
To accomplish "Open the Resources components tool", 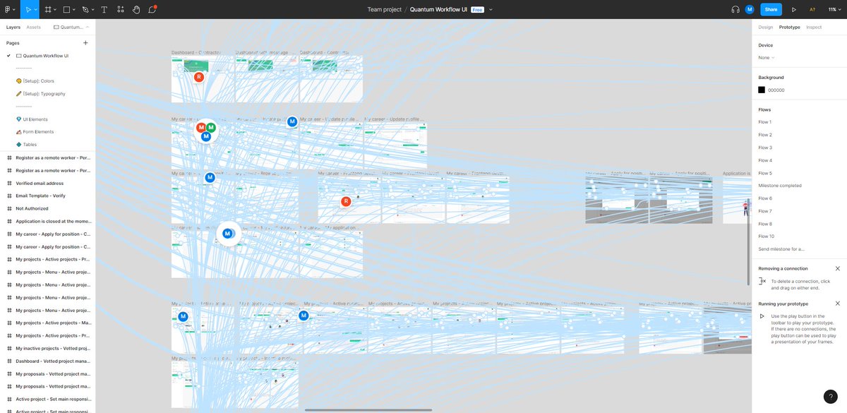I will [x=120, y=9].
